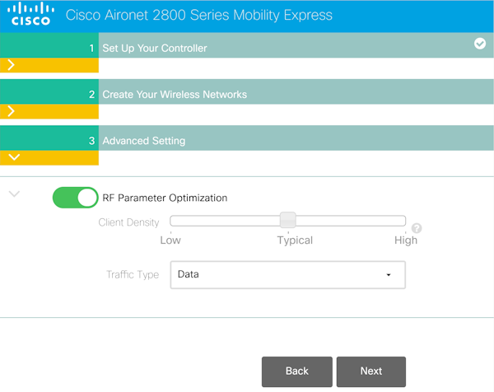
Task: Collapse the Advanced Setting section chevron
Action: [x=14, y=157]
